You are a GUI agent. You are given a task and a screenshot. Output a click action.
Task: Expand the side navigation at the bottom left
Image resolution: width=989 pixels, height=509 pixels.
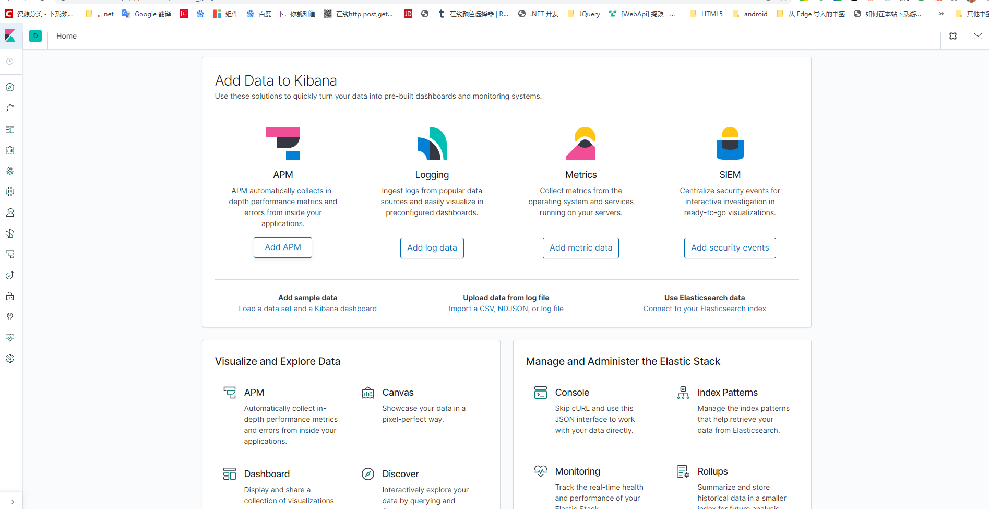pos(10,502)
